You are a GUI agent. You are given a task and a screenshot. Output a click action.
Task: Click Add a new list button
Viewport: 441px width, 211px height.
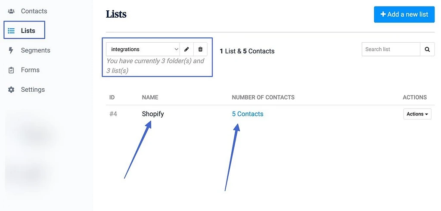click(404, 14)
